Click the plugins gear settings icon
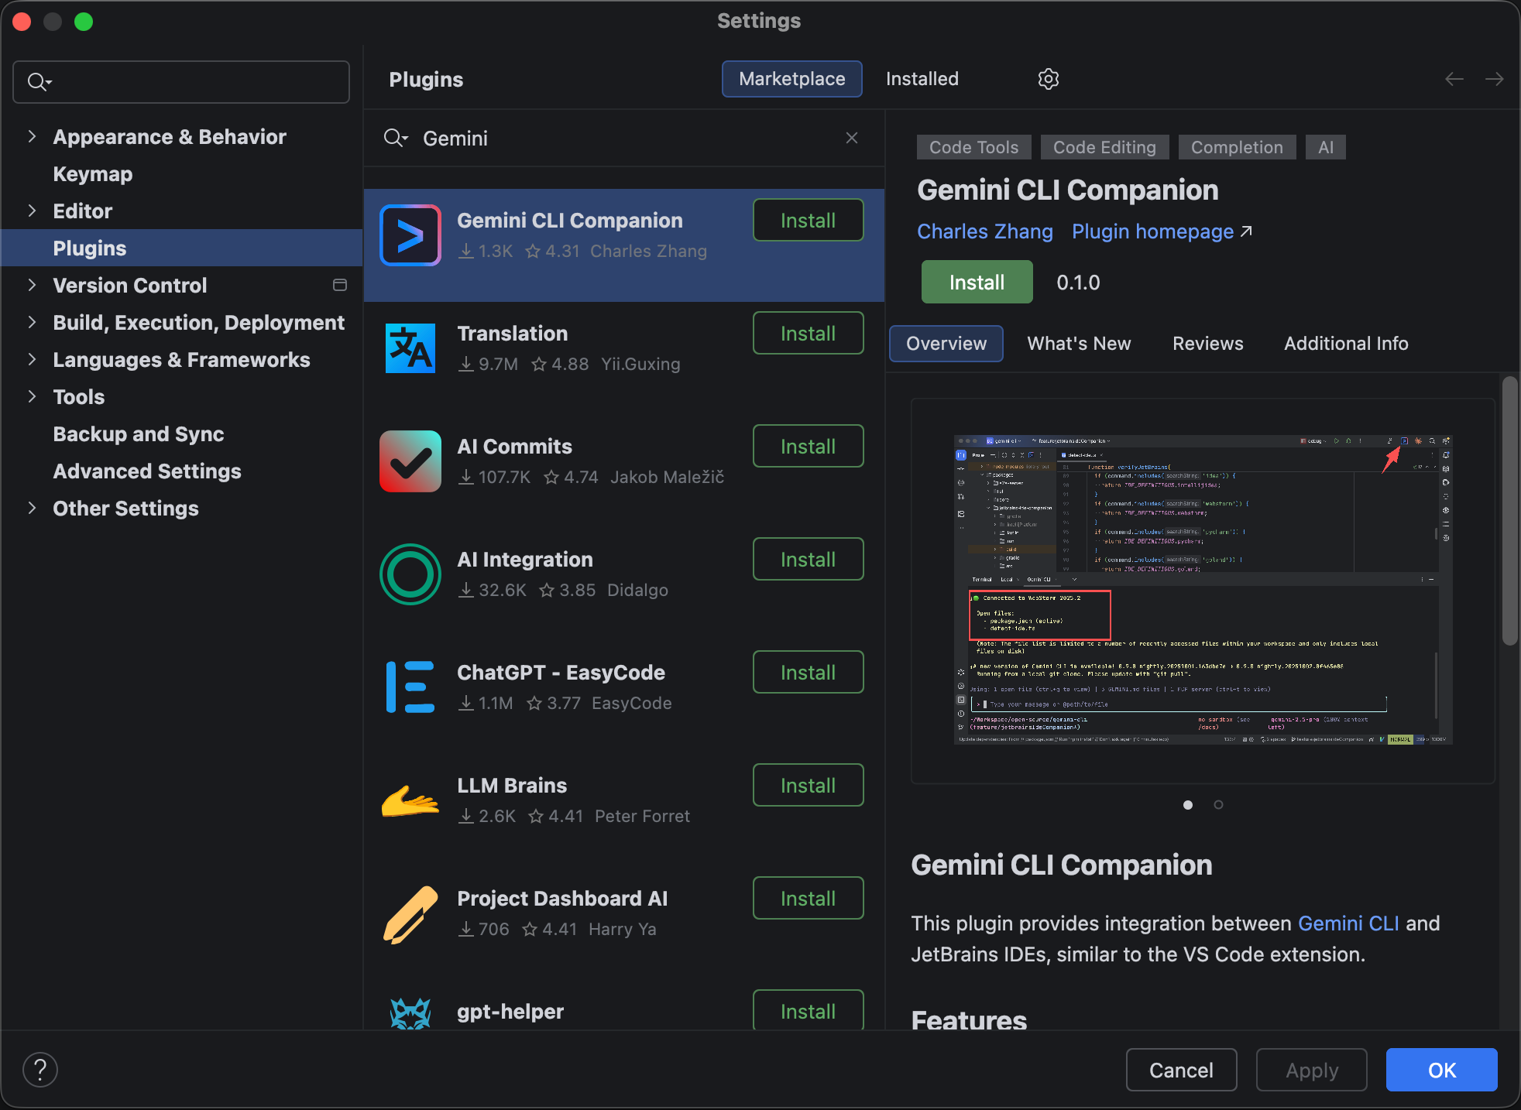Image resolution: width=1521 pixels, height=1110 pixels. (x=1048, y=79)
